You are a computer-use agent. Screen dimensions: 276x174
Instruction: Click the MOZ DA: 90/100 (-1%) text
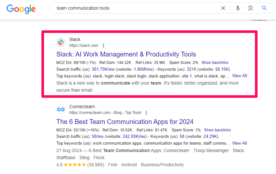click(x=76, y=63)
